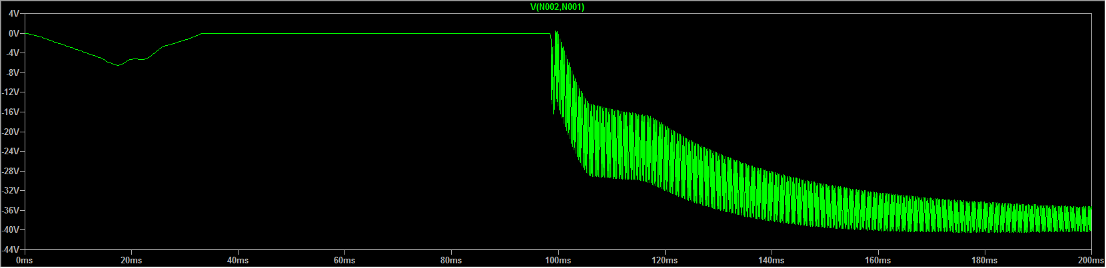
Task: Click the -32V vertical axis label
Action: [11, 190]
